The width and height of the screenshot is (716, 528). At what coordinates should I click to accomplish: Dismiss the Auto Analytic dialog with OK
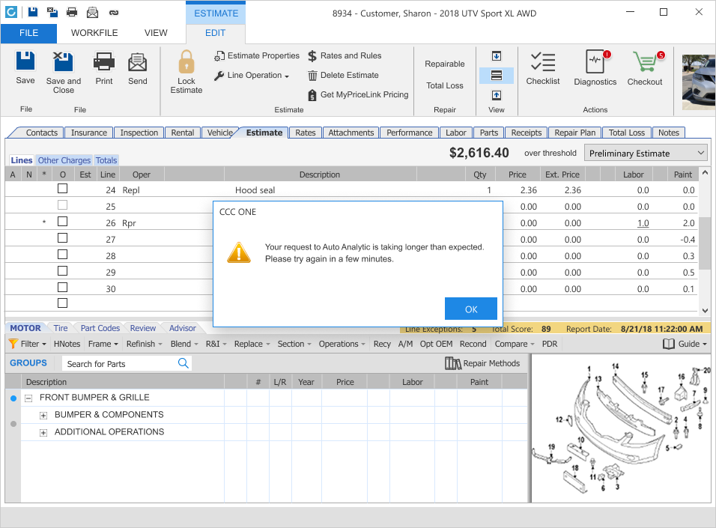(x=470, y=309)
